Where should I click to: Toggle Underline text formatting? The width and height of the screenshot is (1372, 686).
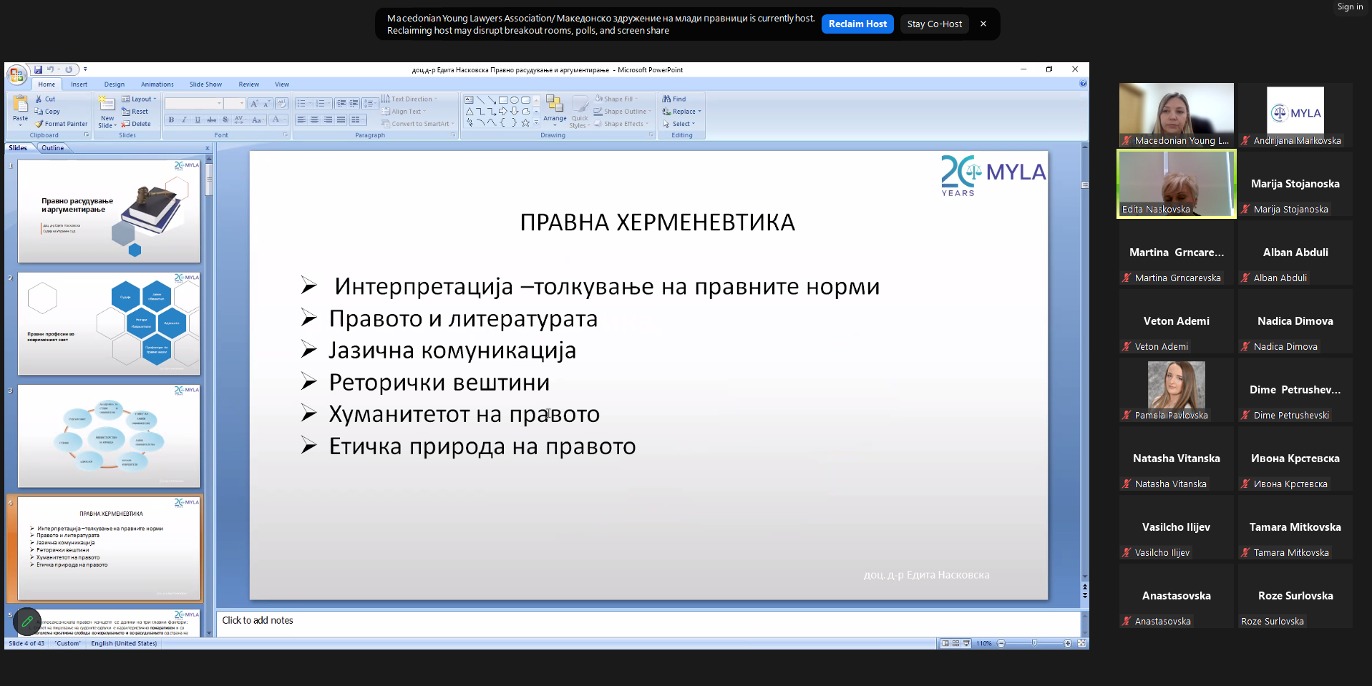(x=198, y=120)
